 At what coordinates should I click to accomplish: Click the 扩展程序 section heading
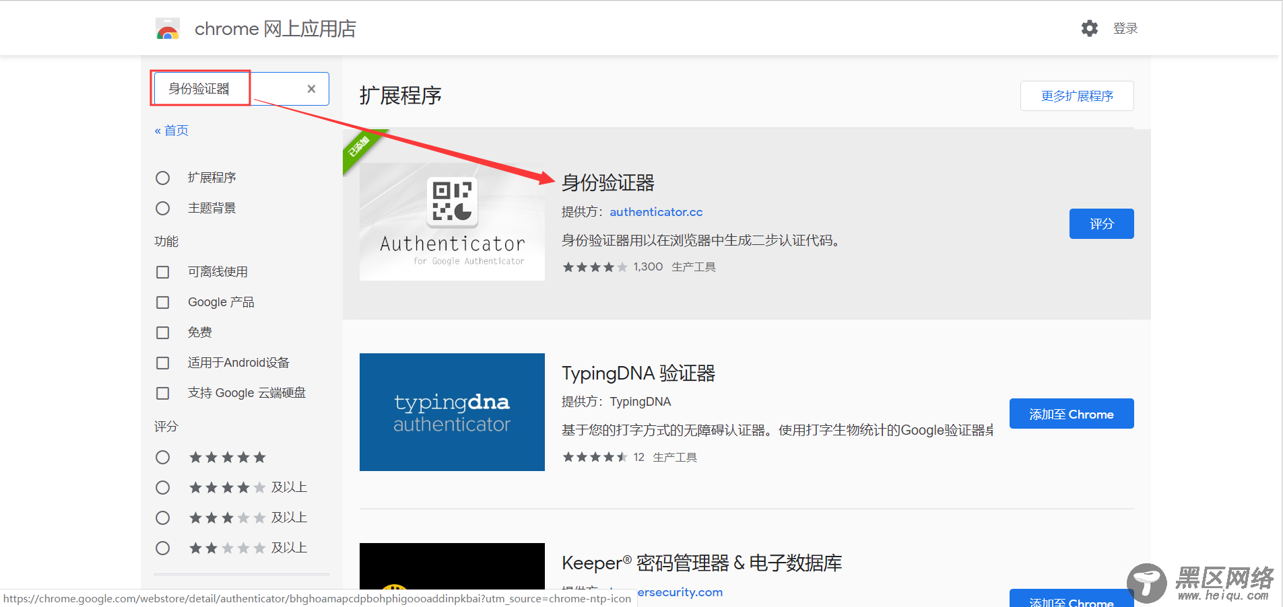400,96
